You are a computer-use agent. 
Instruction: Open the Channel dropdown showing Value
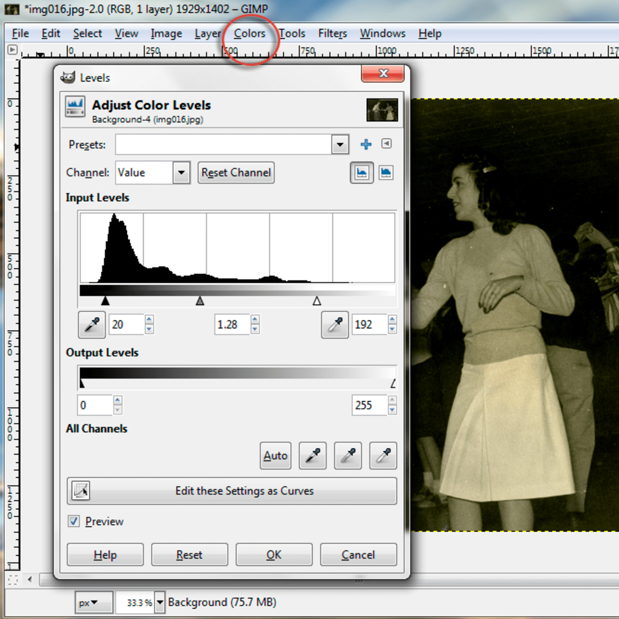click(x=181, y=172)
